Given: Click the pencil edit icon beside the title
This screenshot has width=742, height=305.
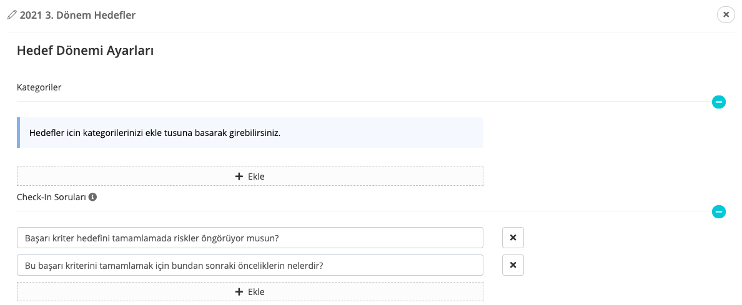Looking at the screenshot, I should (12, 15).
